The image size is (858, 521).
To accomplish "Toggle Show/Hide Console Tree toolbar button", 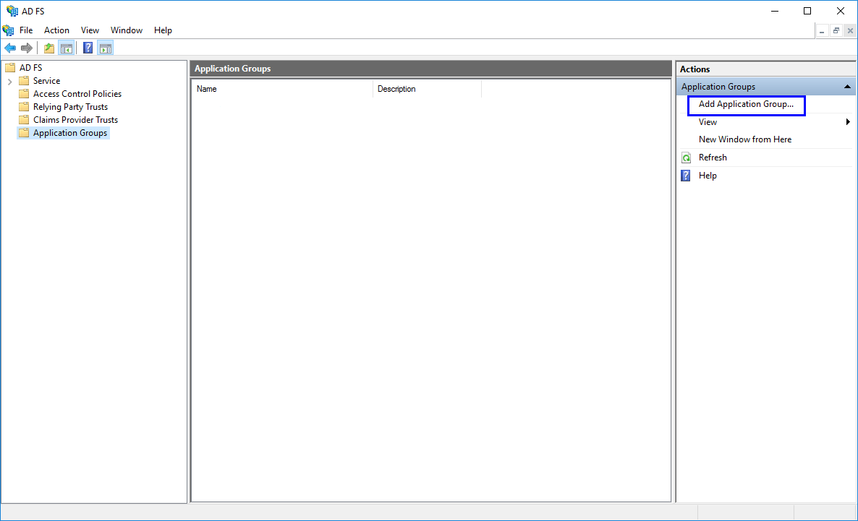I will (x=67, y=48).
